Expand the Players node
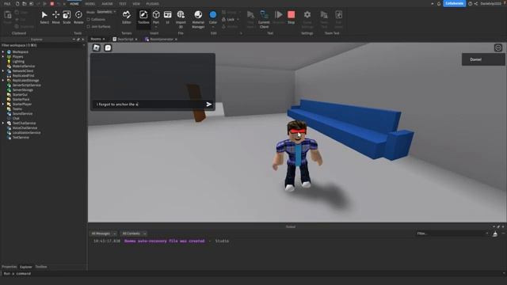 point(3,56)
